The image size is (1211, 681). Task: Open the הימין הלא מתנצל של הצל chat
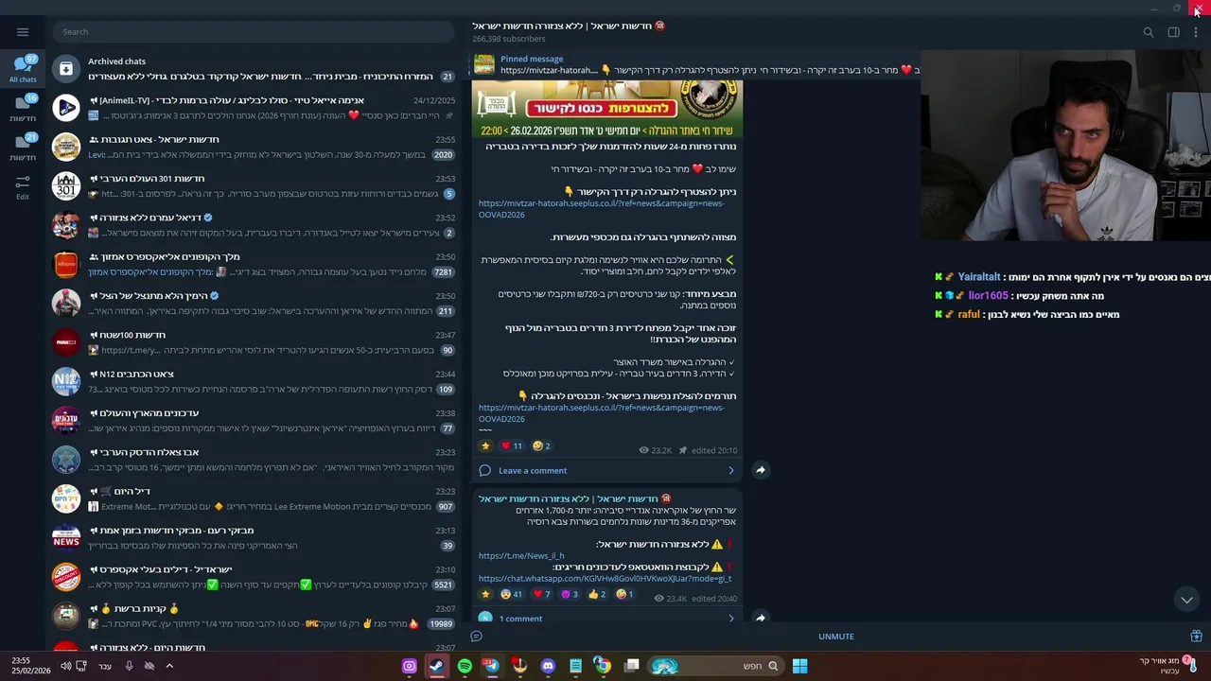coord(255,303)
